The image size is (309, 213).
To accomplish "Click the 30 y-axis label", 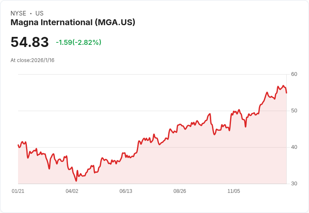I will click(x=294, y=184).
